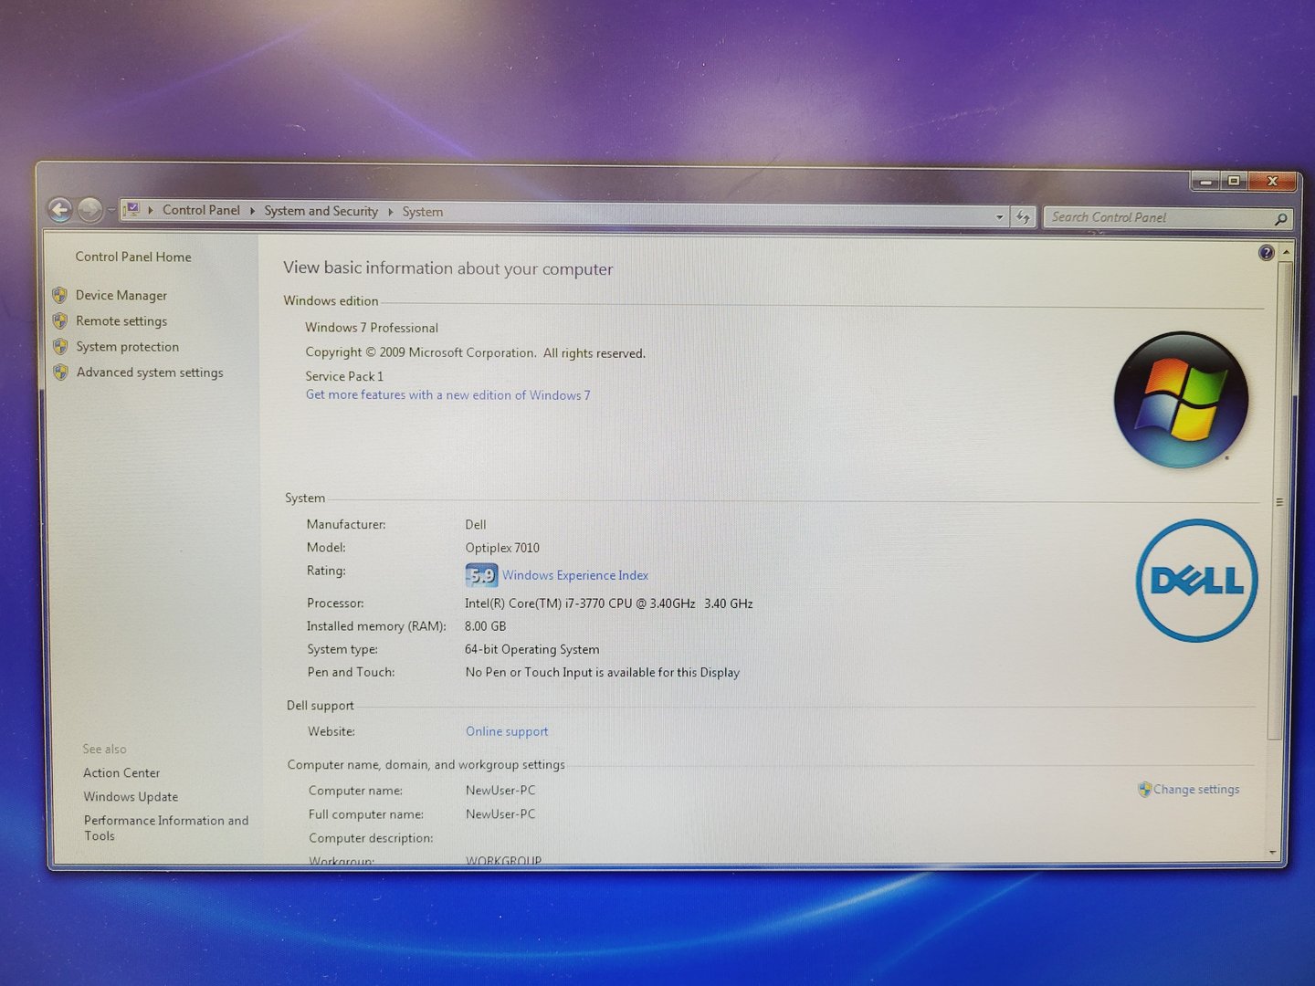Click the shield icon beside Remote settings
The image size is (1315, 986).
(x=60, y=320)
